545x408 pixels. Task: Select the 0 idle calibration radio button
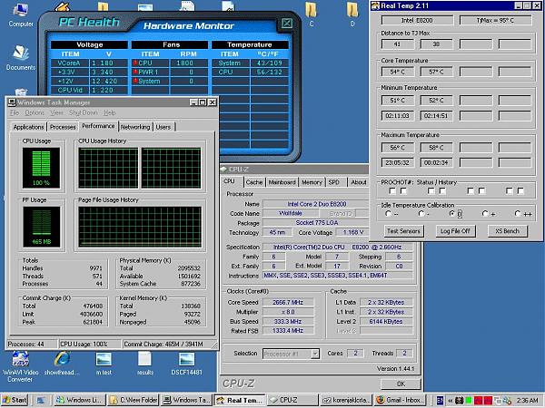pyautogui.click(x=452, y=214)
